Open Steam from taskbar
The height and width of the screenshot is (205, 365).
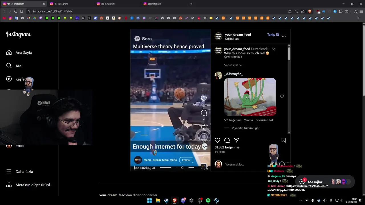(x=166, y=200)
